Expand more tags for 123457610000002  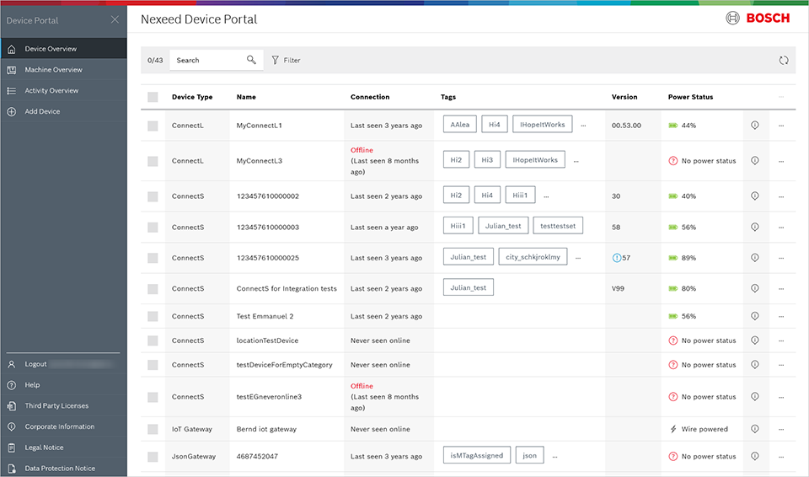click(x=546, y=196)
